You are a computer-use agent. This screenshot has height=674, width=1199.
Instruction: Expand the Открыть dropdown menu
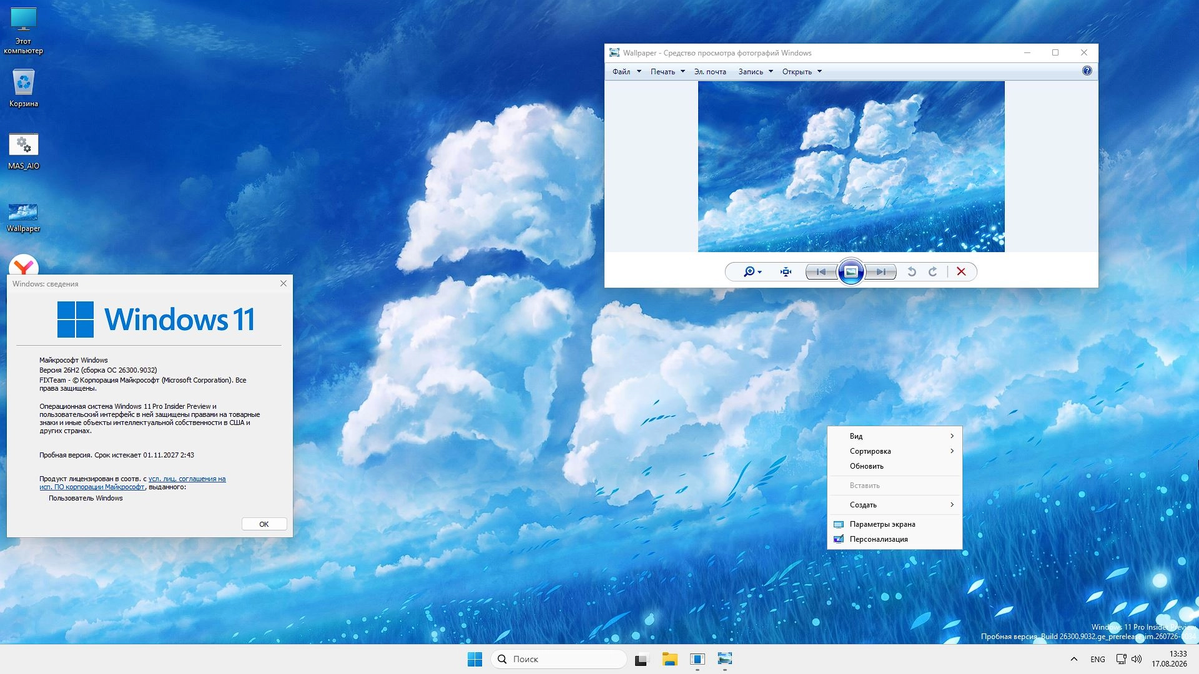[x=802, y=72]
